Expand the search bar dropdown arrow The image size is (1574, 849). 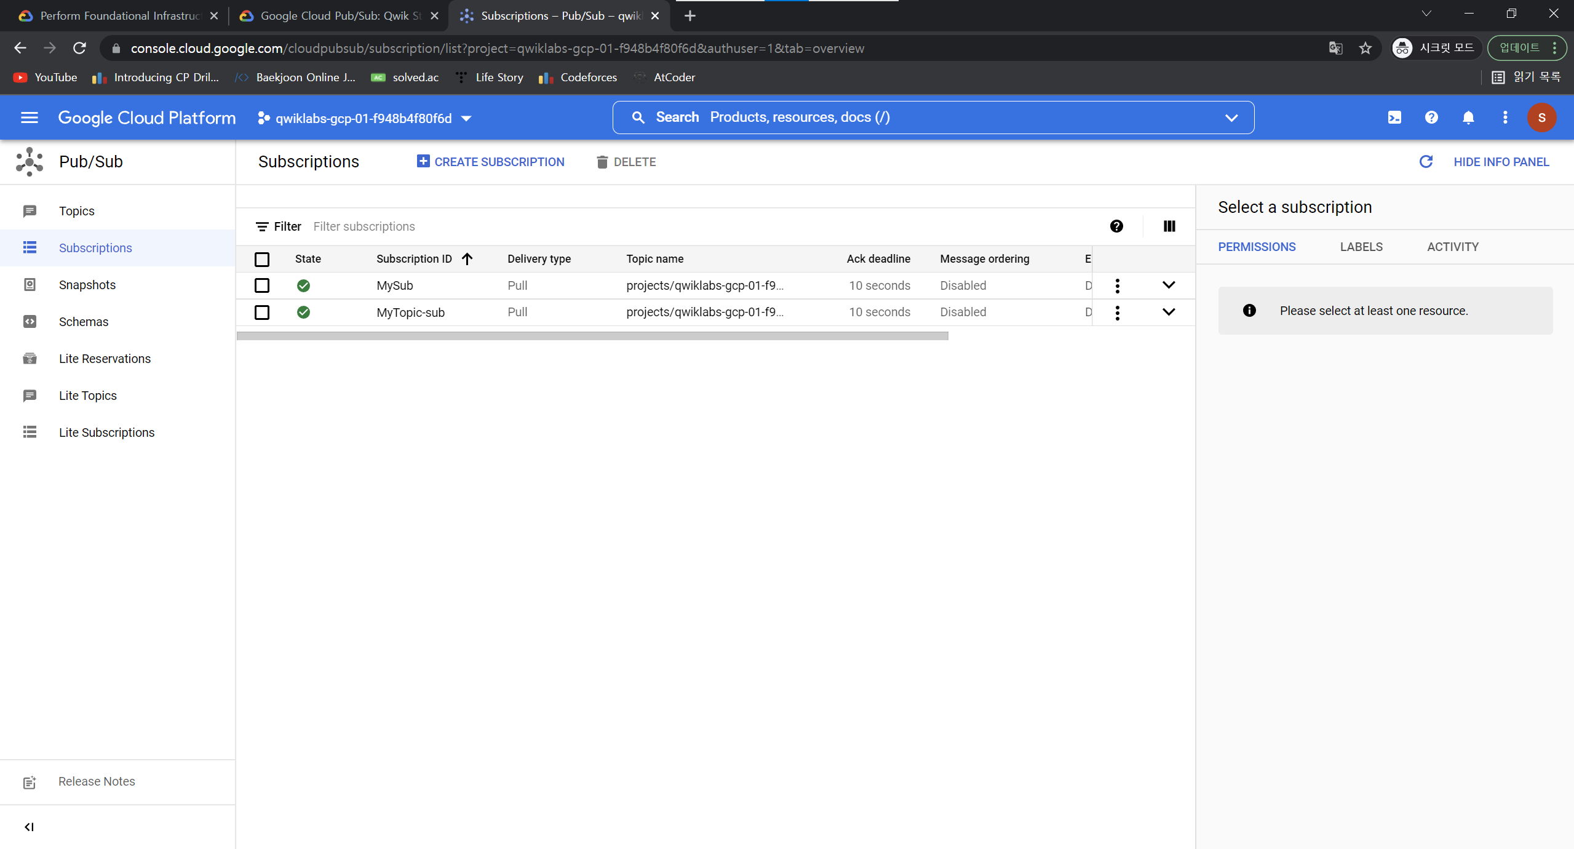(x=1231, y=118)
